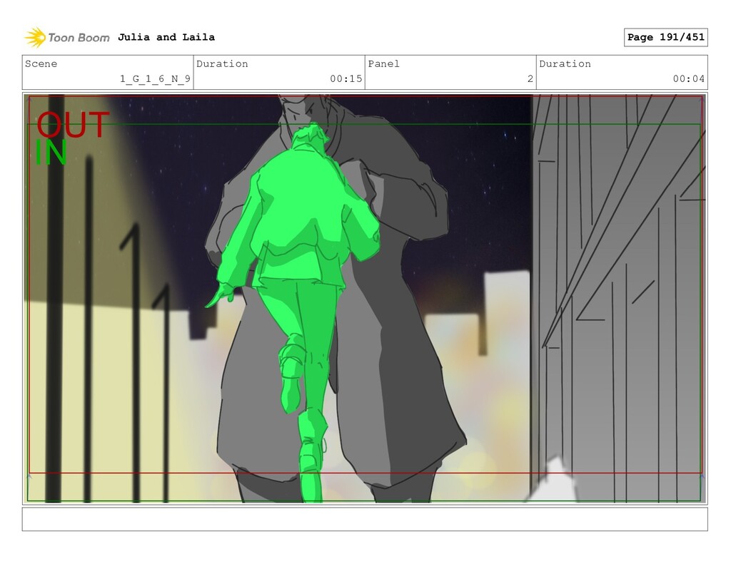Select the 'Scene' header label
The width and height of the screenshot is (731, 564).
pyautogui.click(x=41, y=63)
